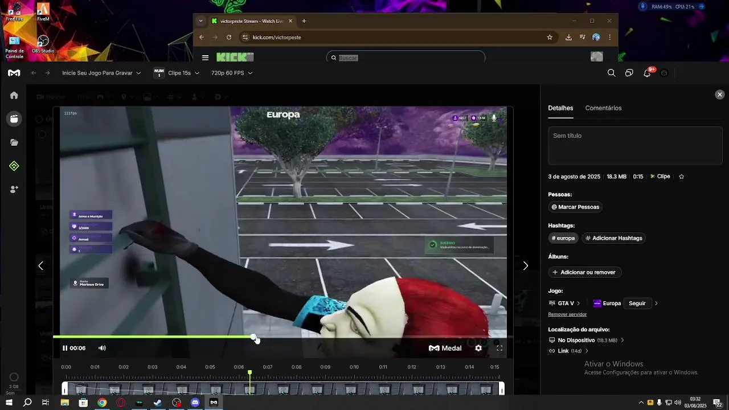
Task: Open Windows notification center with 22 badge
Action: (x=718, y=403)
